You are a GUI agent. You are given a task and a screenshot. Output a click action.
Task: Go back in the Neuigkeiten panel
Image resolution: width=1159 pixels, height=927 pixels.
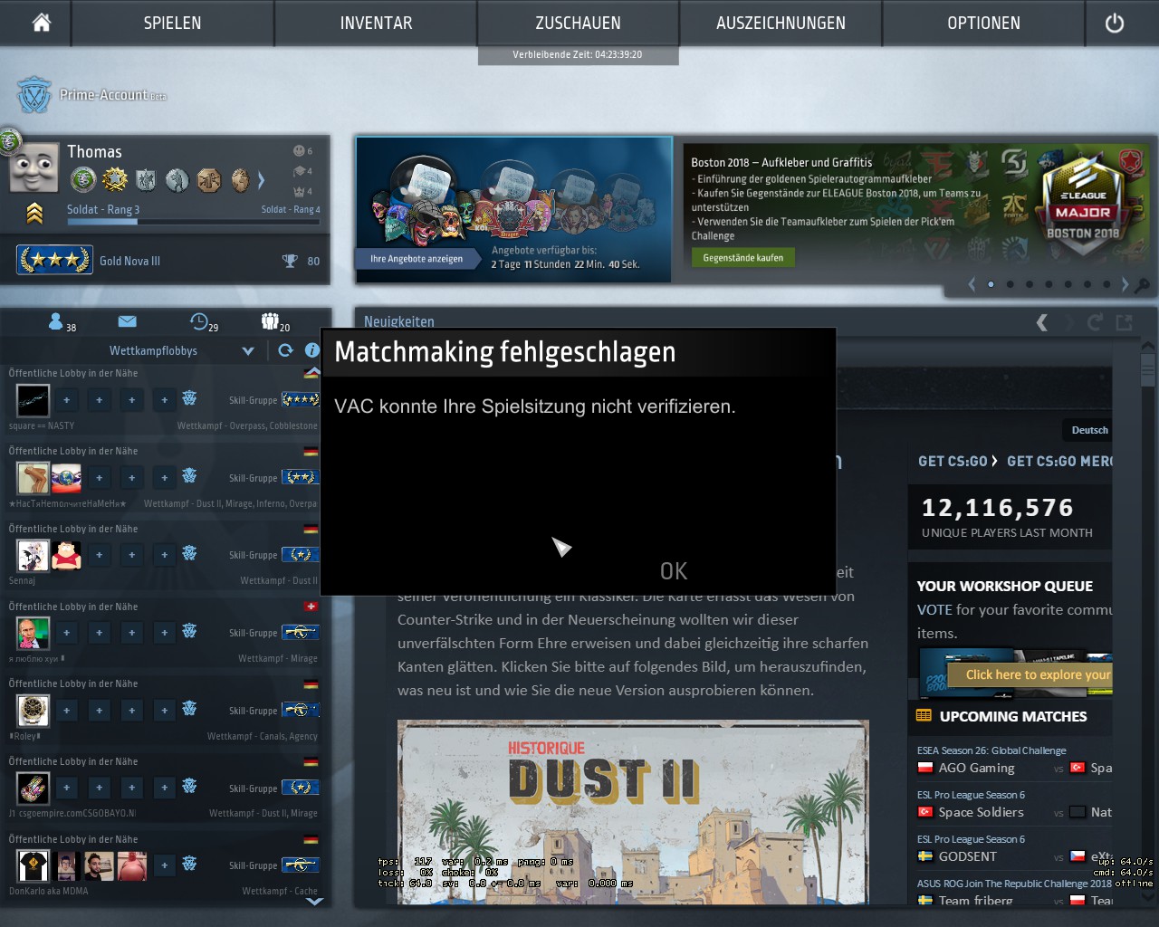coord(1041,322)
